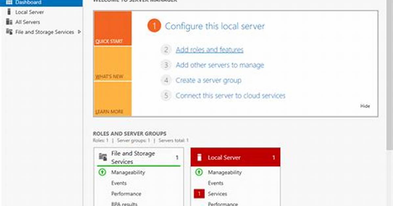Click File and Storage Services tile icon
This screenshot has width=393, height=206.
coord(103,157)
